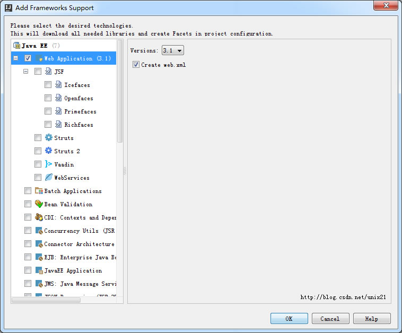Click the IntelliJ logo in title bar
Viewport: 402px width, 333px height.
[x=8, y=8]
